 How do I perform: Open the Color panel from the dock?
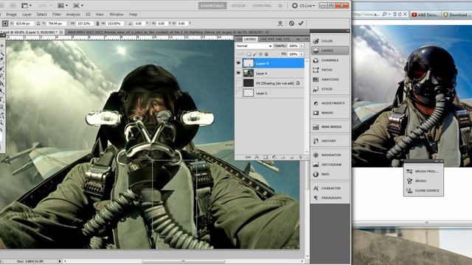click(x=330, y=41)
